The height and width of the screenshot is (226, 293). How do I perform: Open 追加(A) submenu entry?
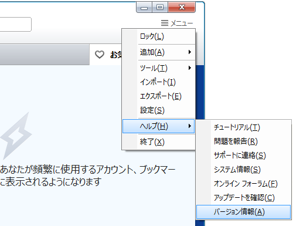click(159, 52)
